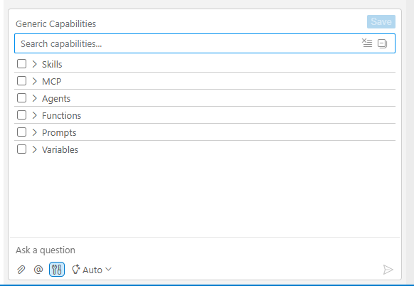Enable the Agents checkbox

click(x=21, y=98)
